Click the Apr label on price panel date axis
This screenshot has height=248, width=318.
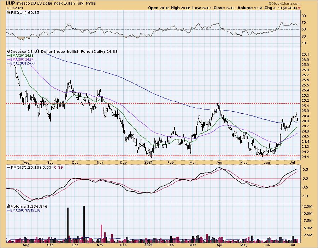click(219, 163)
